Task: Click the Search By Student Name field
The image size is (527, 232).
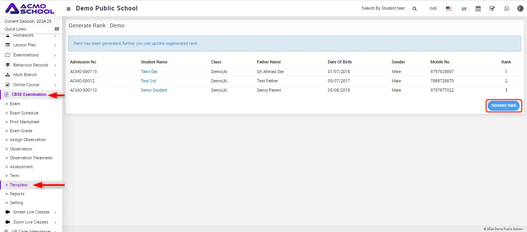Action: pyautogui.click(x=383, y=9)
